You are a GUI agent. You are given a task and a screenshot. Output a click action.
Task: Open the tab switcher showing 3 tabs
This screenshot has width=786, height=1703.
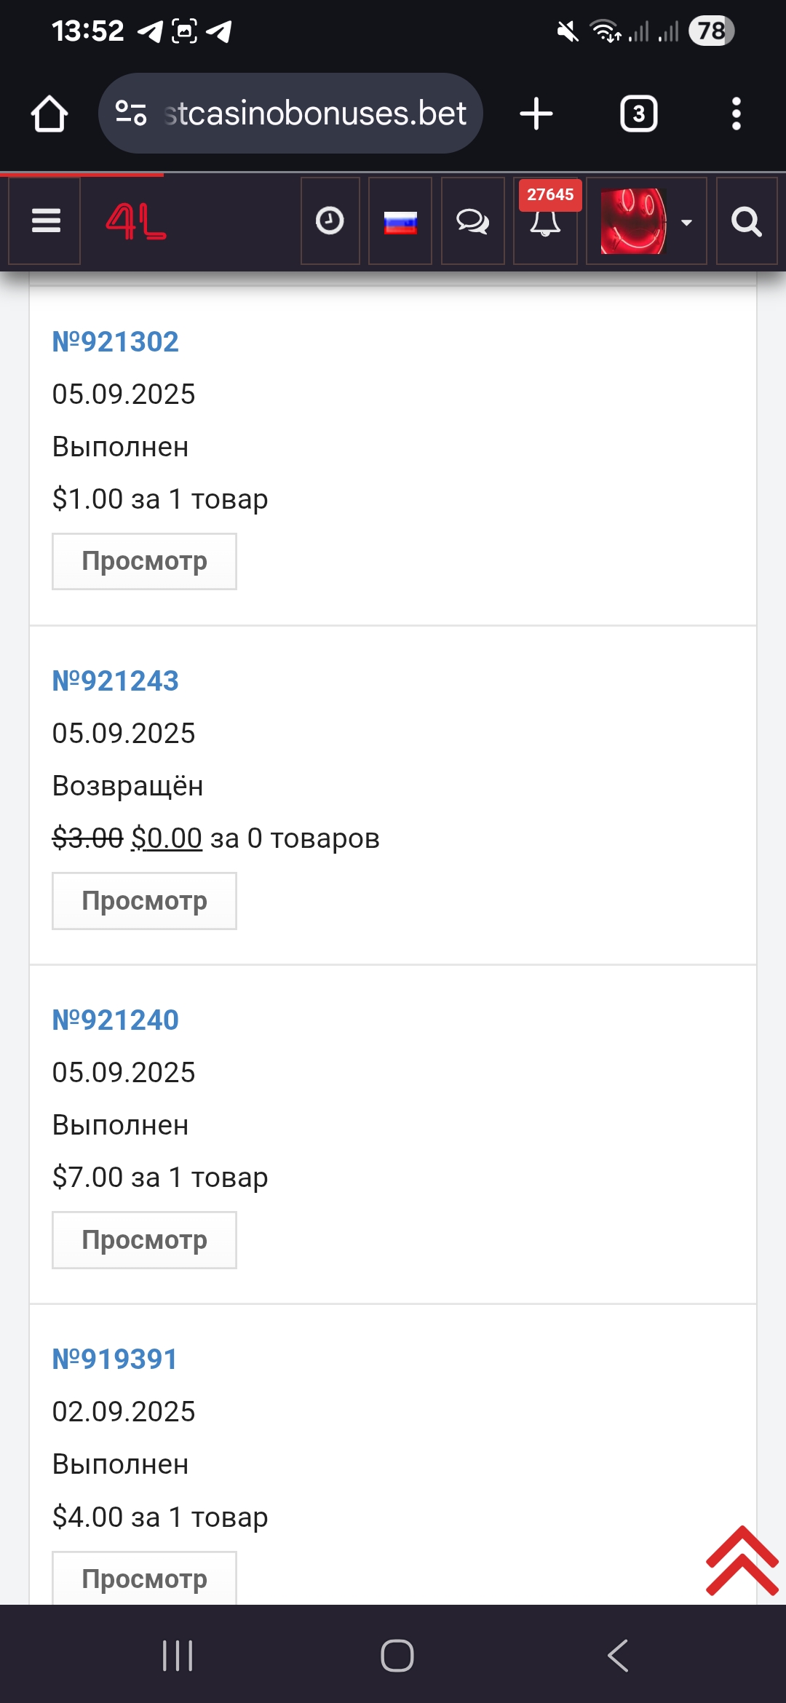[638, 114]
